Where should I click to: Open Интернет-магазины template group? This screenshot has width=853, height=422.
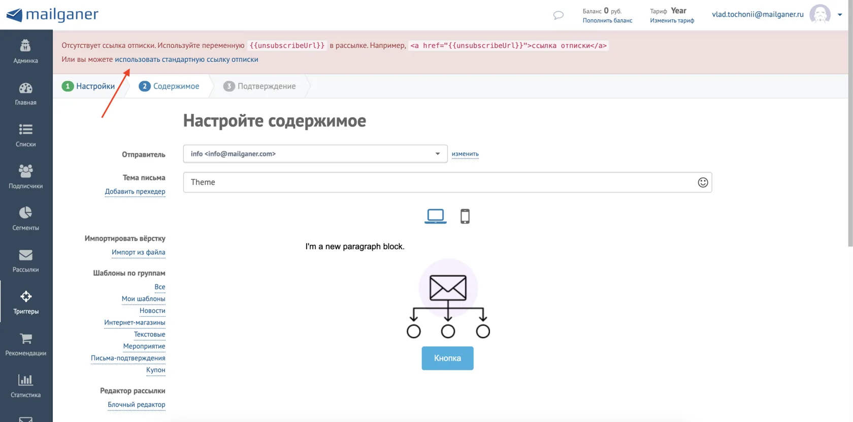(135, 322)
